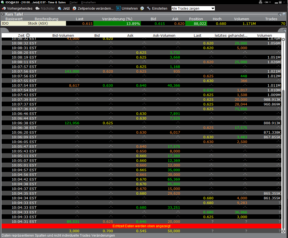The image size is (288, 238).
Task: Click 143,000 bid volume at 10:07:56
Action: [x=72, y=72]
